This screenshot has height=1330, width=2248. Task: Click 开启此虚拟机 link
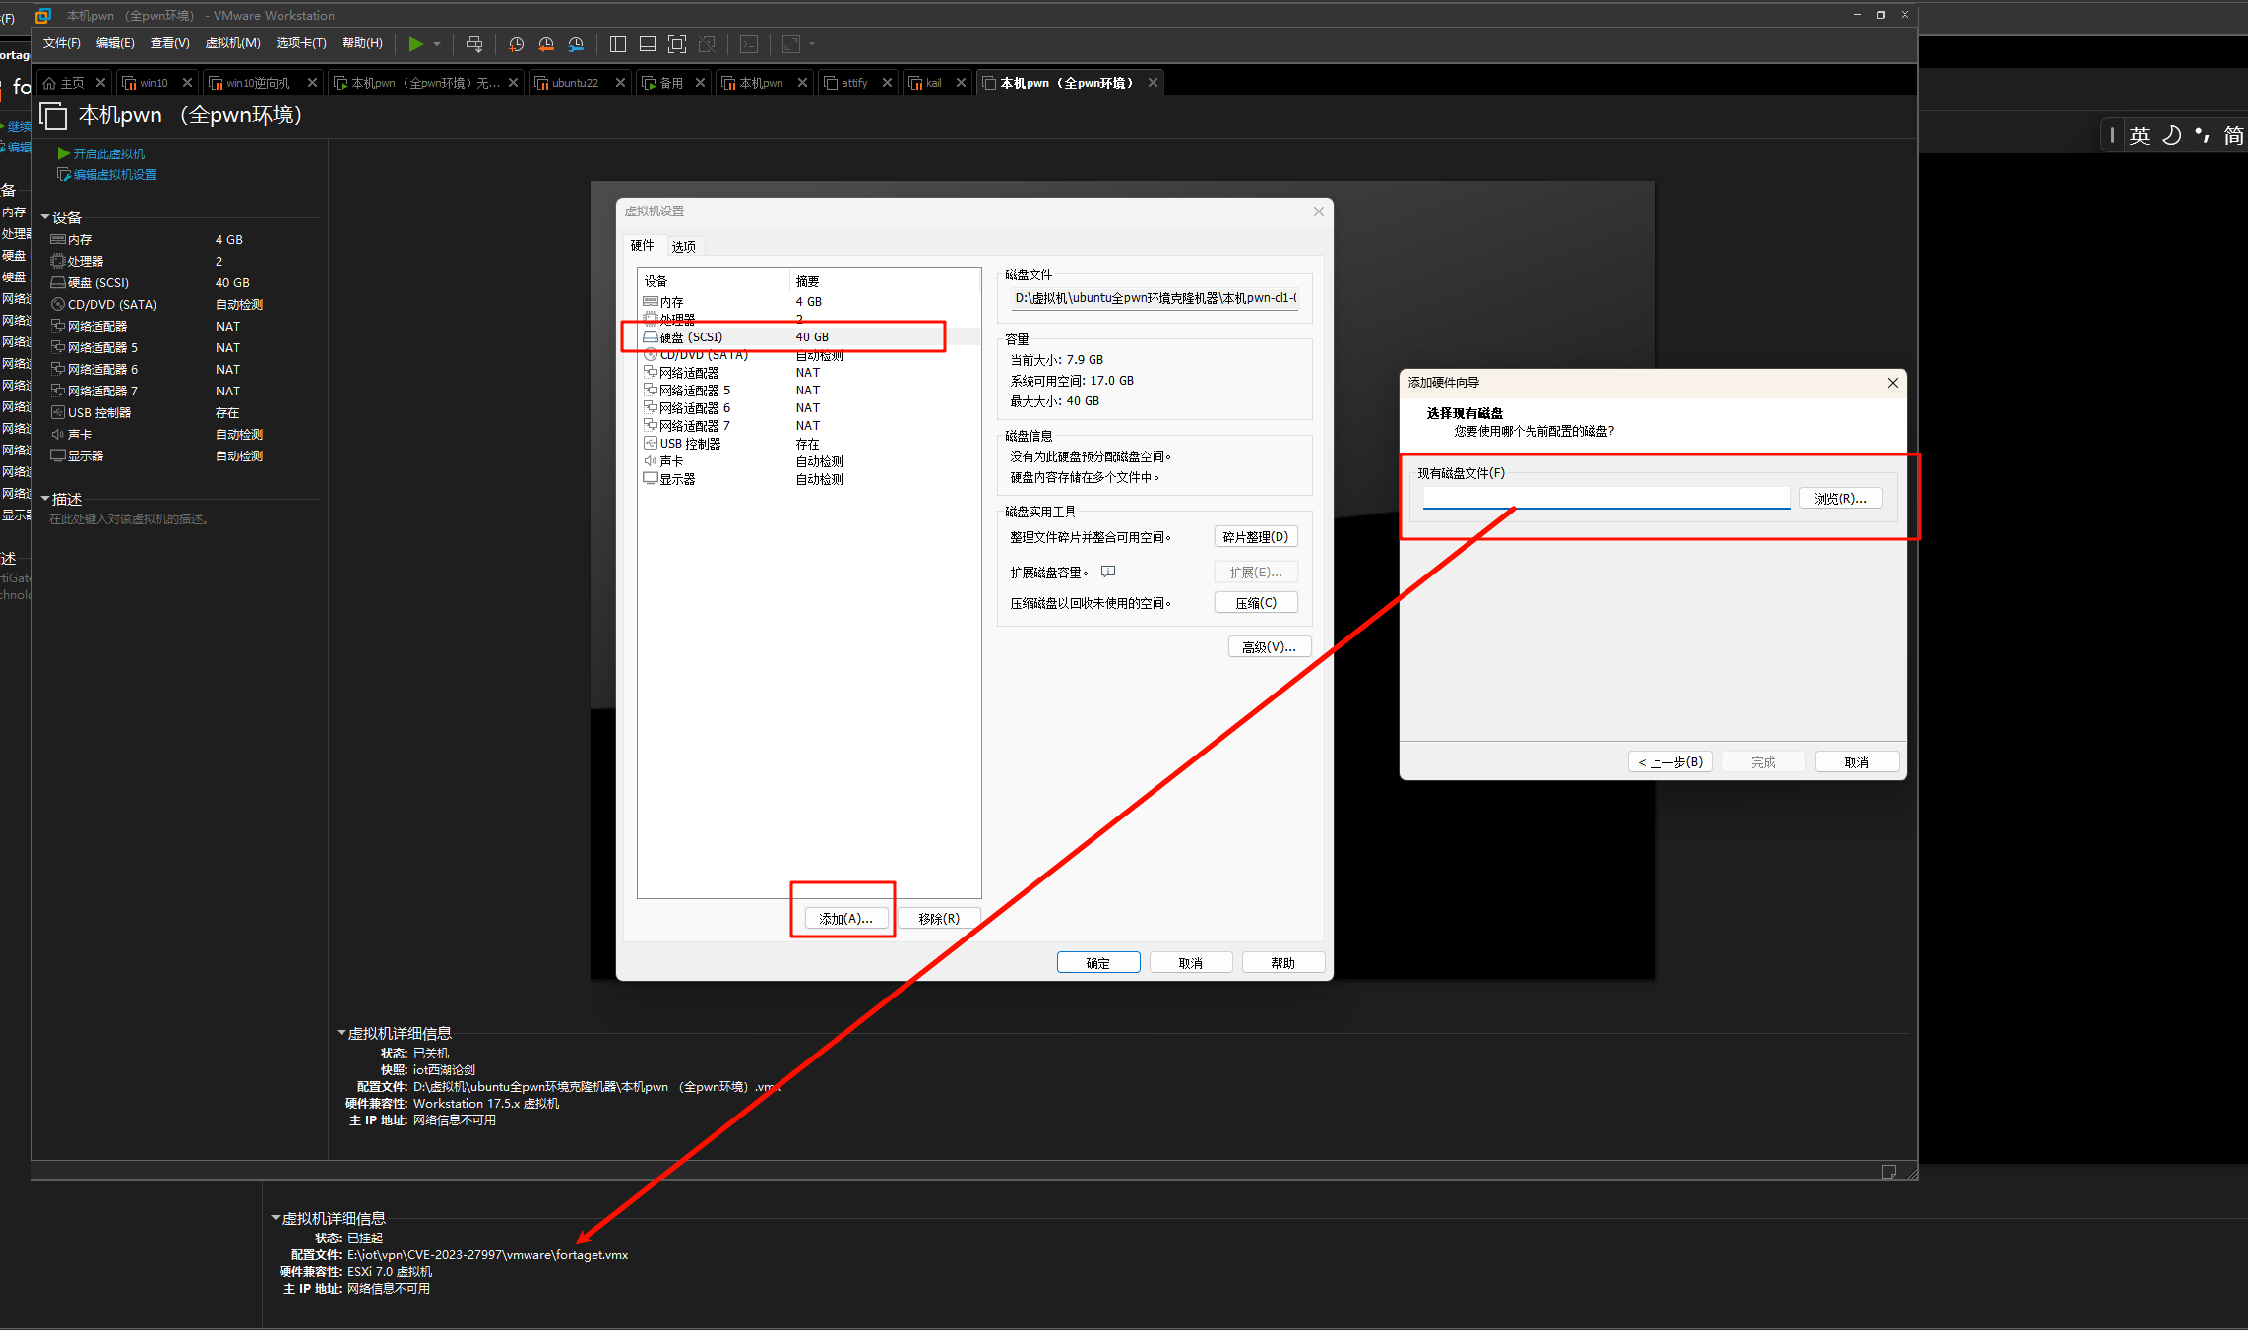(x=108, y=153)
